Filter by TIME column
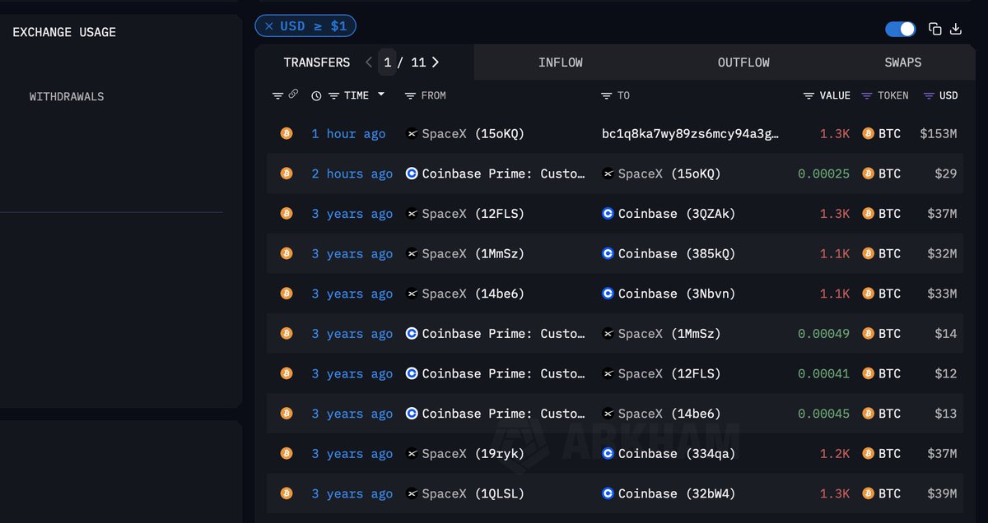Image resolution: width=988 pixels, height=523 pixels. pos(333,96)
